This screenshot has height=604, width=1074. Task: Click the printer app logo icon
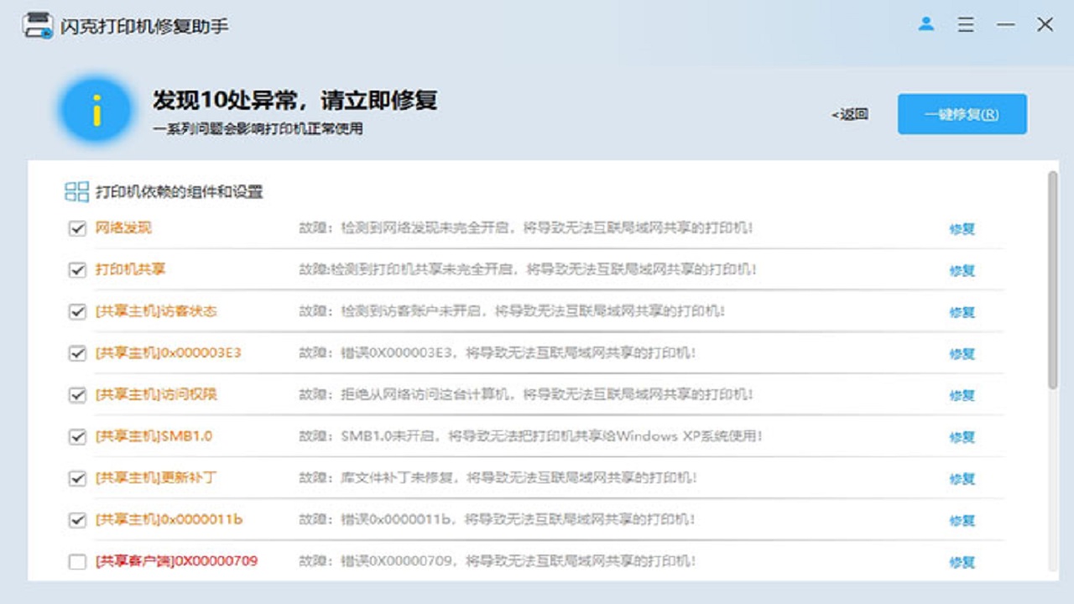[x=37, y=25]
